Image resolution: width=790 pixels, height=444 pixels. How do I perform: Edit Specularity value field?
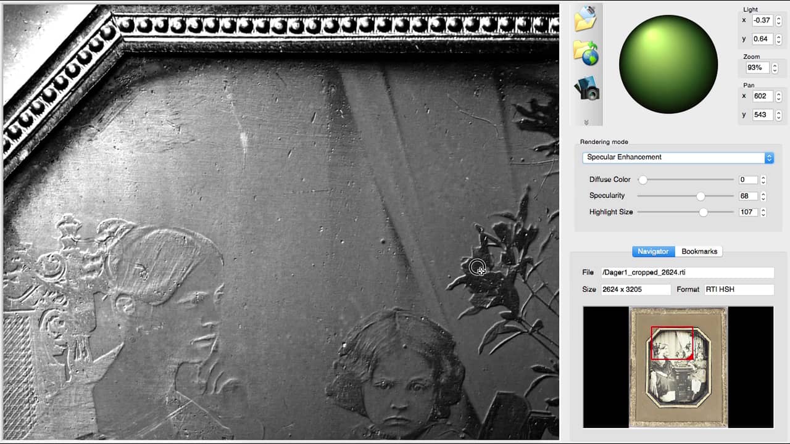click(748, 196)
